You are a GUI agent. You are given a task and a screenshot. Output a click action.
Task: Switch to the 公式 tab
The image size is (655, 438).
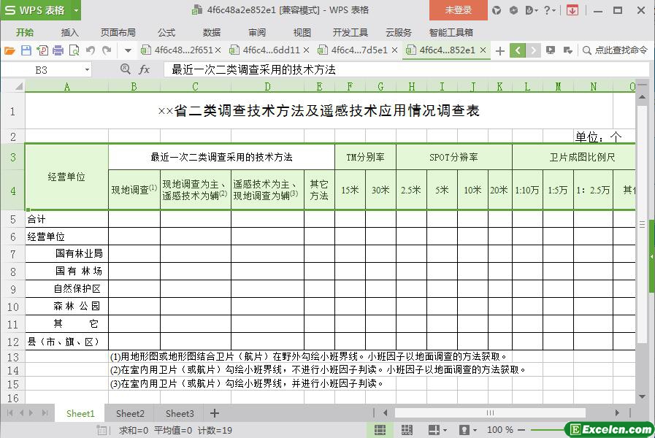[x=166, y=32]
